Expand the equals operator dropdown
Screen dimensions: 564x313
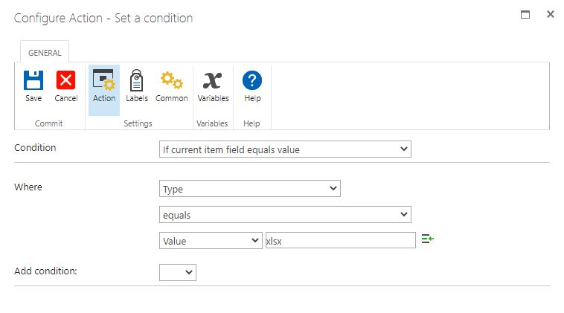pos(286,214)
